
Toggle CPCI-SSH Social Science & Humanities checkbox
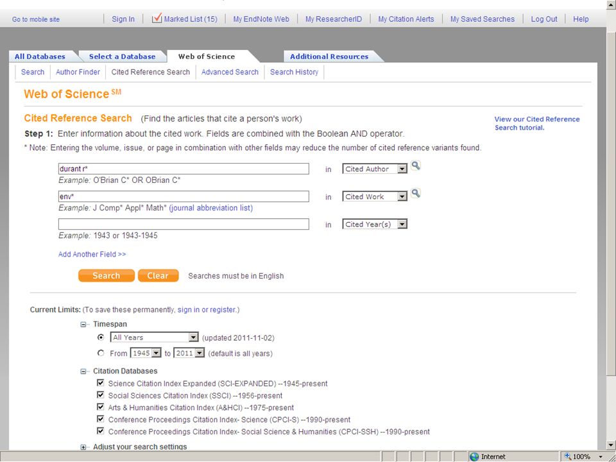click(101, 431)
